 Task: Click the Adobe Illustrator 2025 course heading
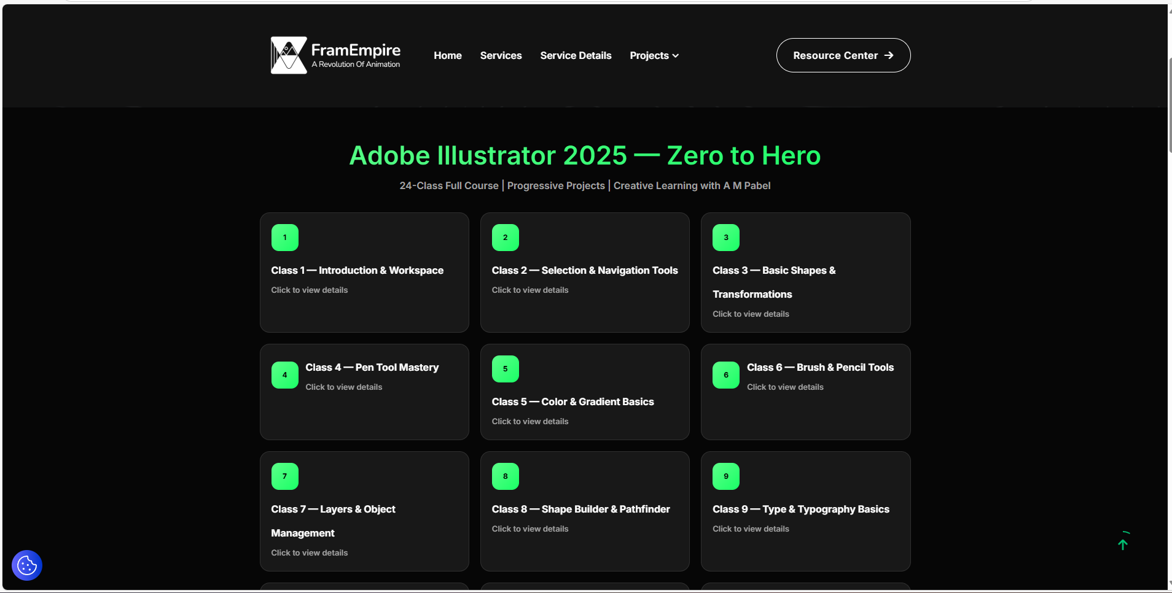point(585,155)
